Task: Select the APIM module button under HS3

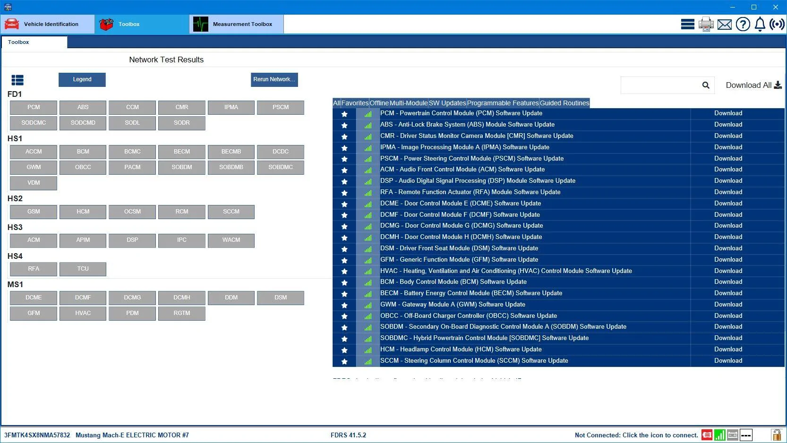Action: coord(83,240)
